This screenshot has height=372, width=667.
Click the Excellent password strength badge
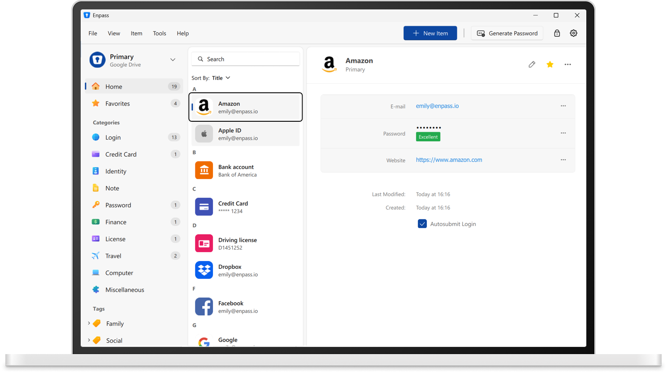[428, 137]
